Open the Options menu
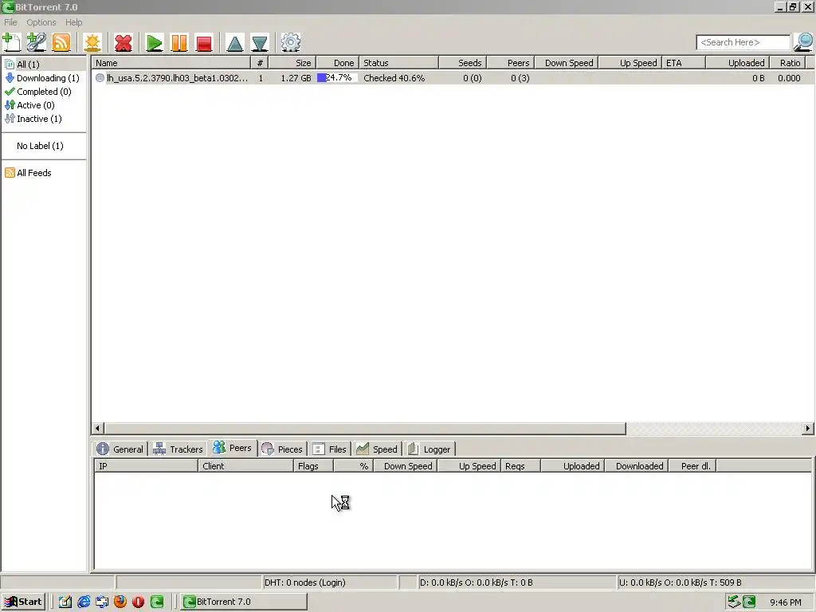The height and width of the screenshot is (612, 816). click(x=41, y=22)
